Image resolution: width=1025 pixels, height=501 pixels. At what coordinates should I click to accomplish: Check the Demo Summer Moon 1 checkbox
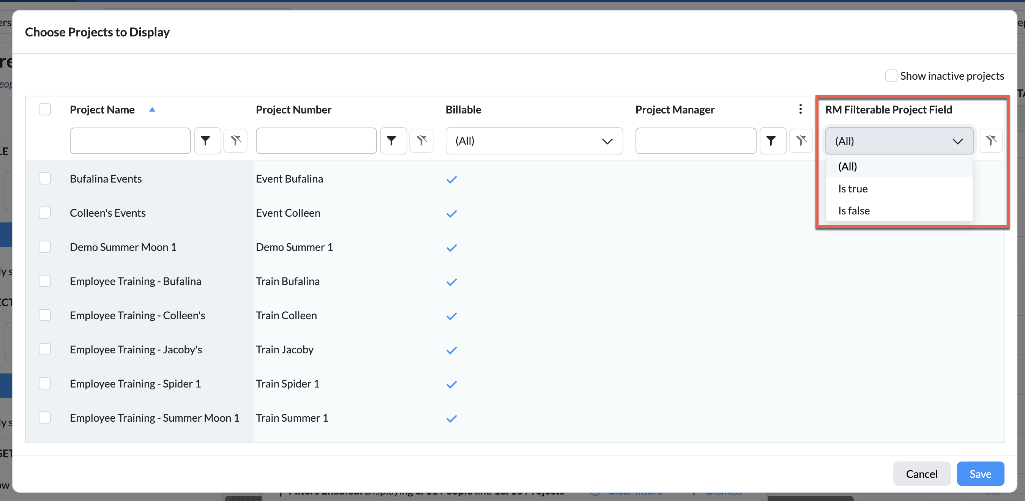[x=45, y=247]
